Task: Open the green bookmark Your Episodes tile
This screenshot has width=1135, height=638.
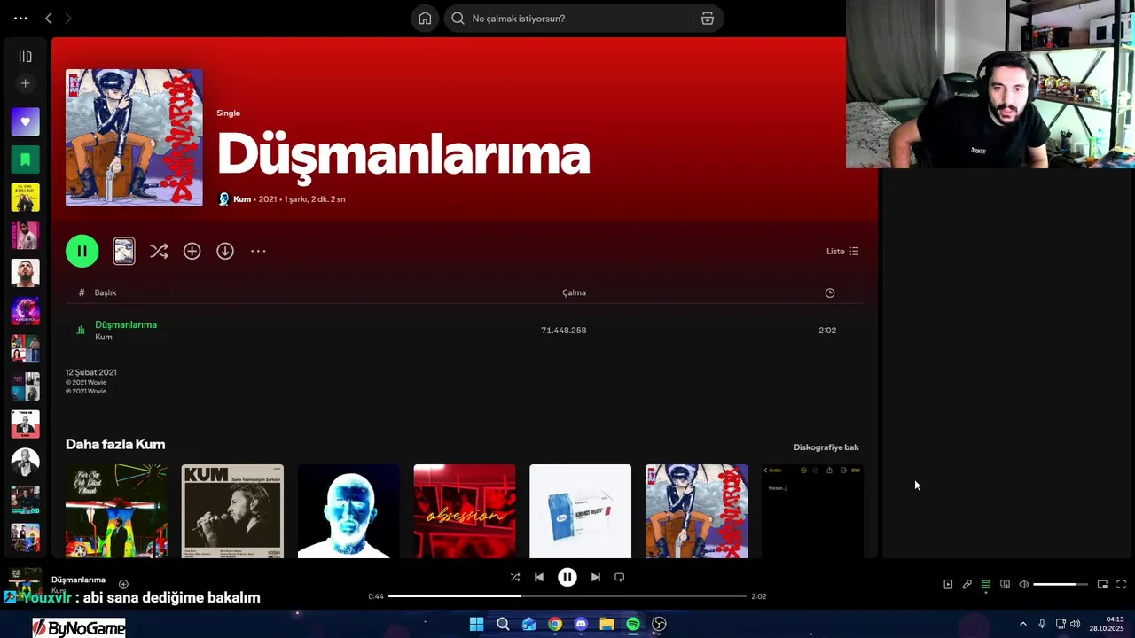Action: (x=25, y=159)
